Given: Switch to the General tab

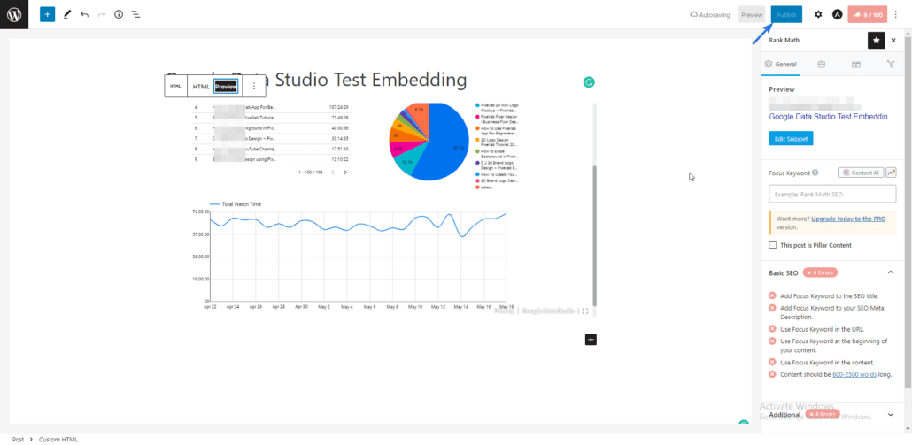Looking at the screenshot, I should click(x=781, y=65).
